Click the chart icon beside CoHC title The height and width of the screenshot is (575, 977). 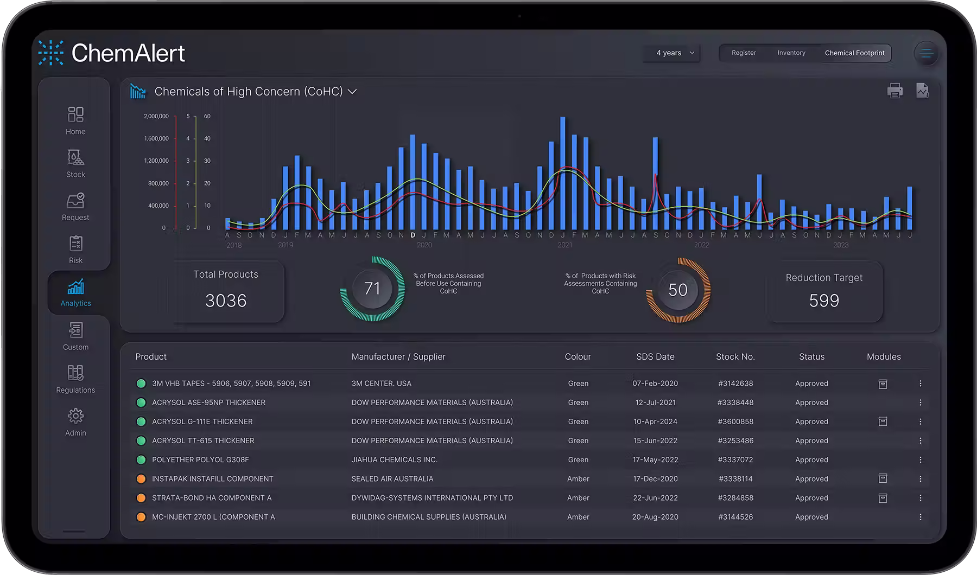138,91
